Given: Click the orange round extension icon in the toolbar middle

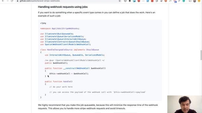Looking at the screenshot, I should coord(166,1).
